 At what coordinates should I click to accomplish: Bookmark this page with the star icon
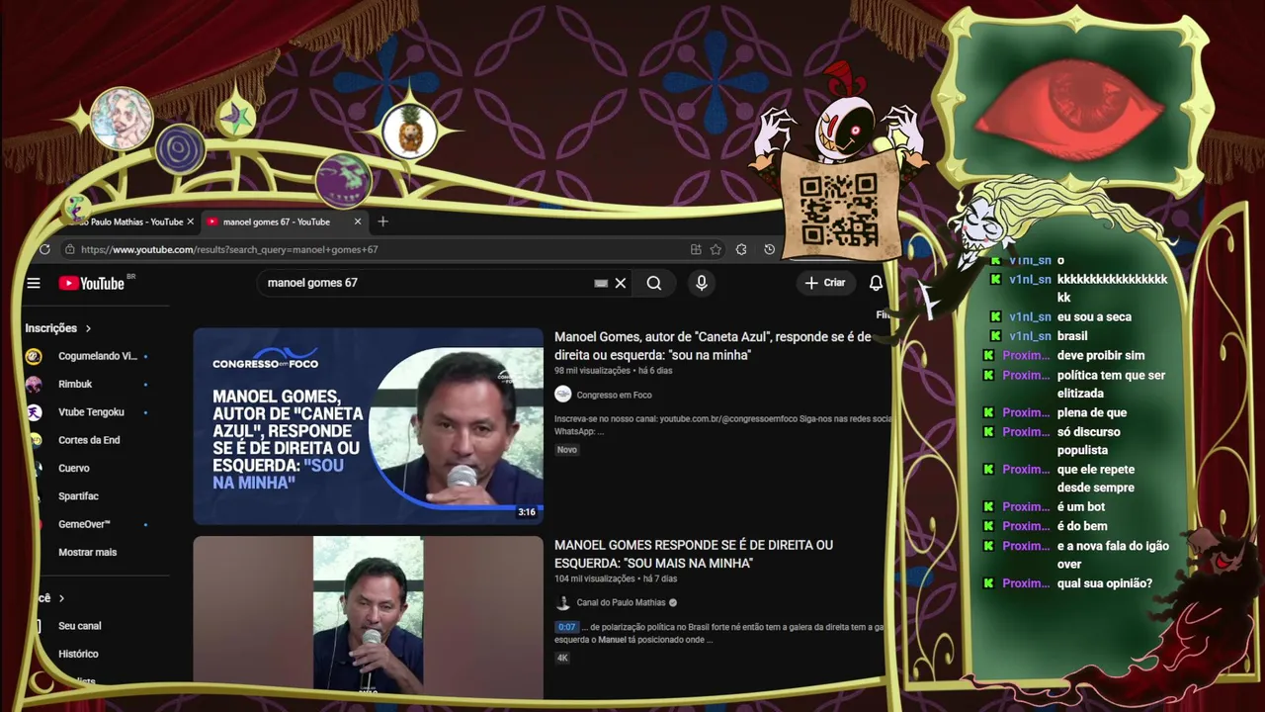(716, 249)
